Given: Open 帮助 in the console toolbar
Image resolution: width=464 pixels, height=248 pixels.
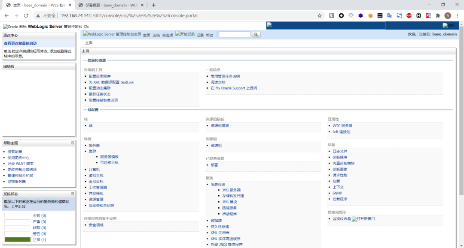Looking at the screenshot, I should click(x=210, y=35).
